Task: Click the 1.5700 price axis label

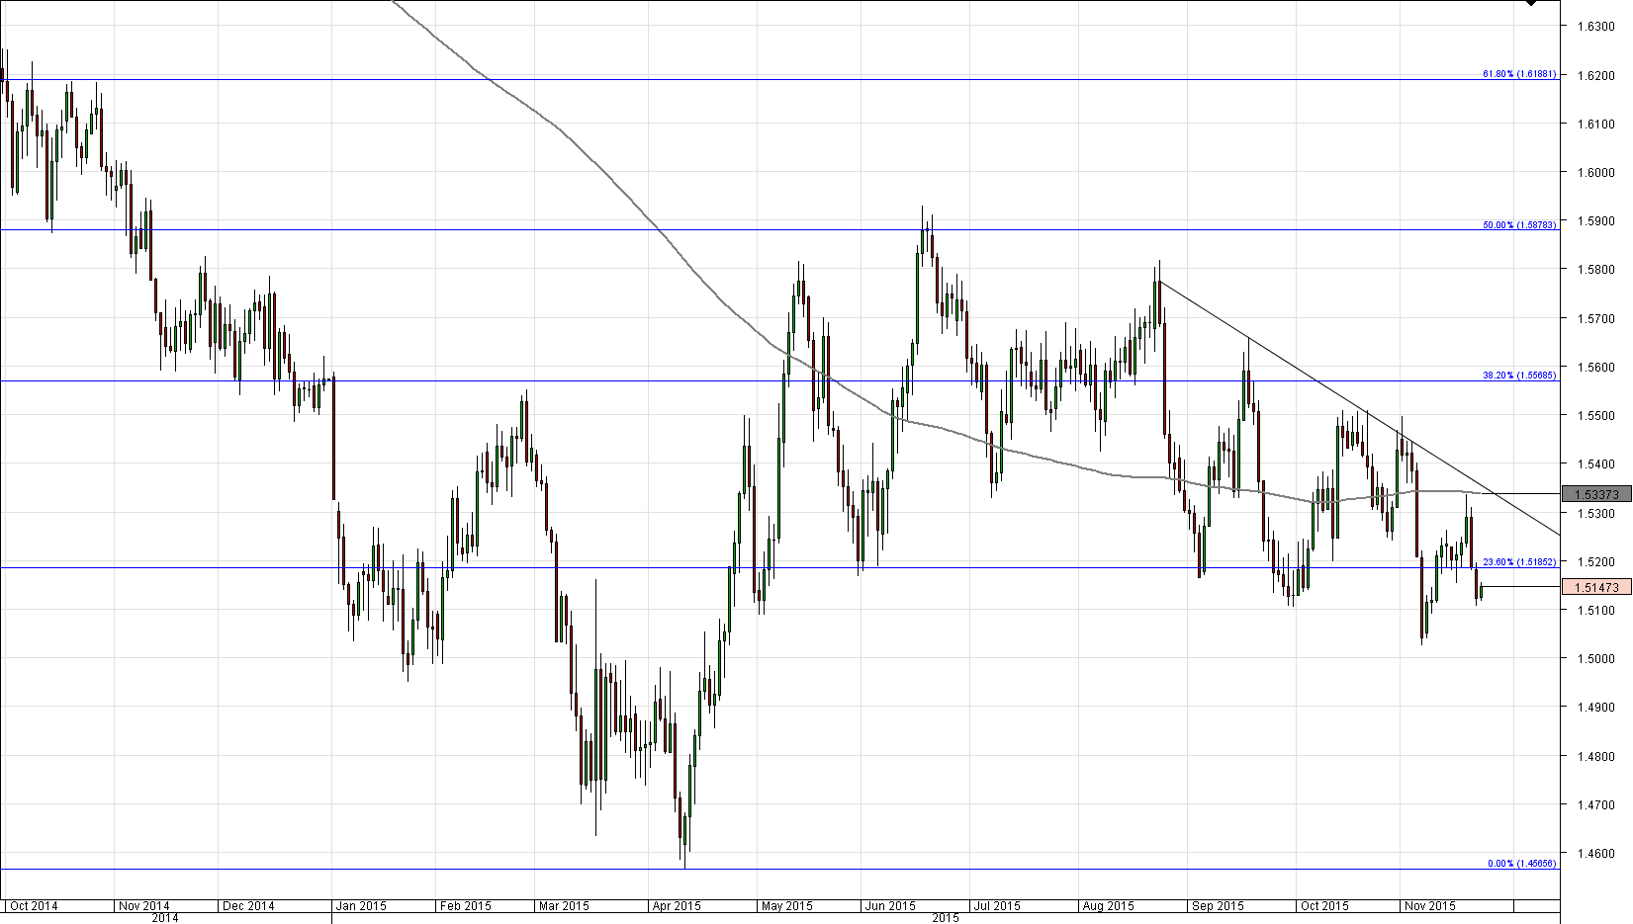Action: pyautogui.click(x=1594, y=319)
